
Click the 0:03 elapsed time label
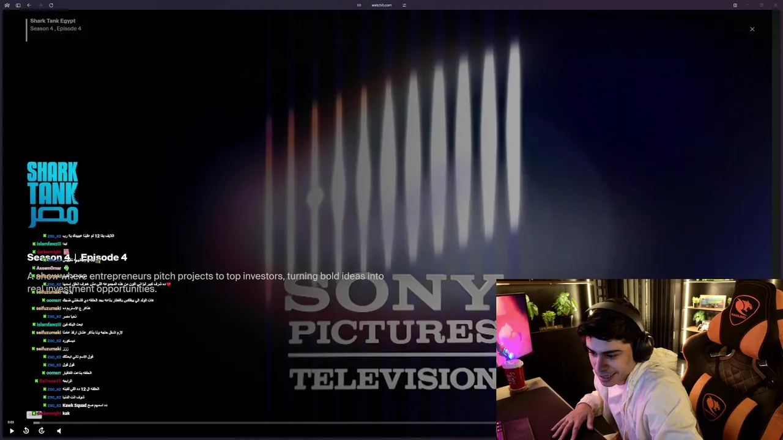tap(10, 422)
